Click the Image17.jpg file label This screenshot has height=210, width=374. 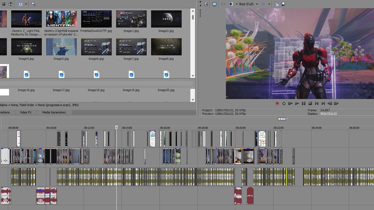click(x=61, y=90)
